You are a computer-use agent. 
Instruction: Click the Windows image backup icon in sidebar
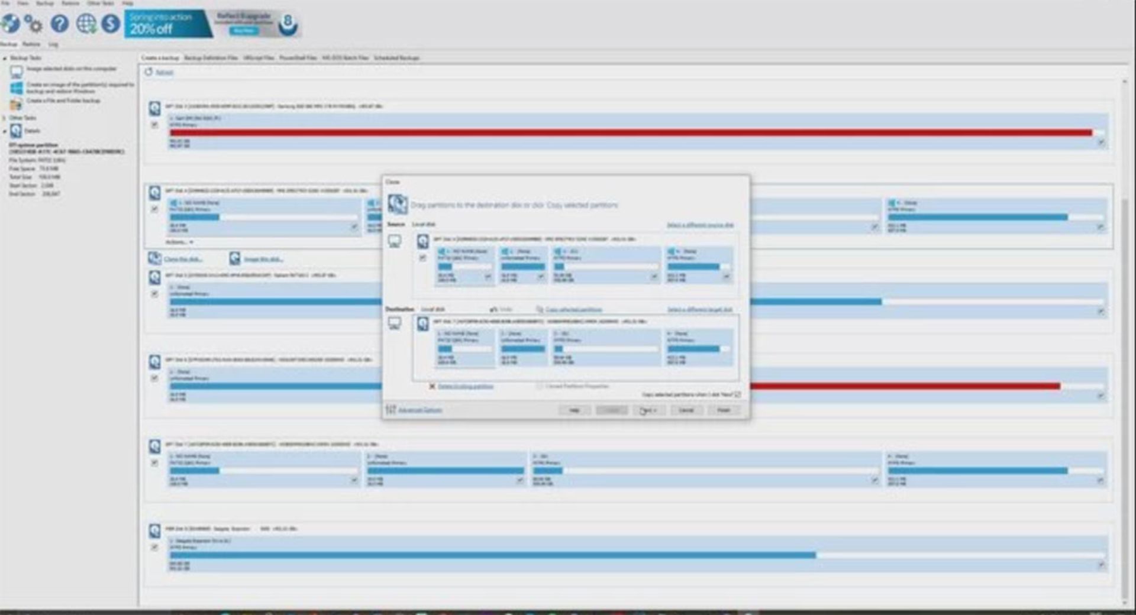[x=17, y=88]
